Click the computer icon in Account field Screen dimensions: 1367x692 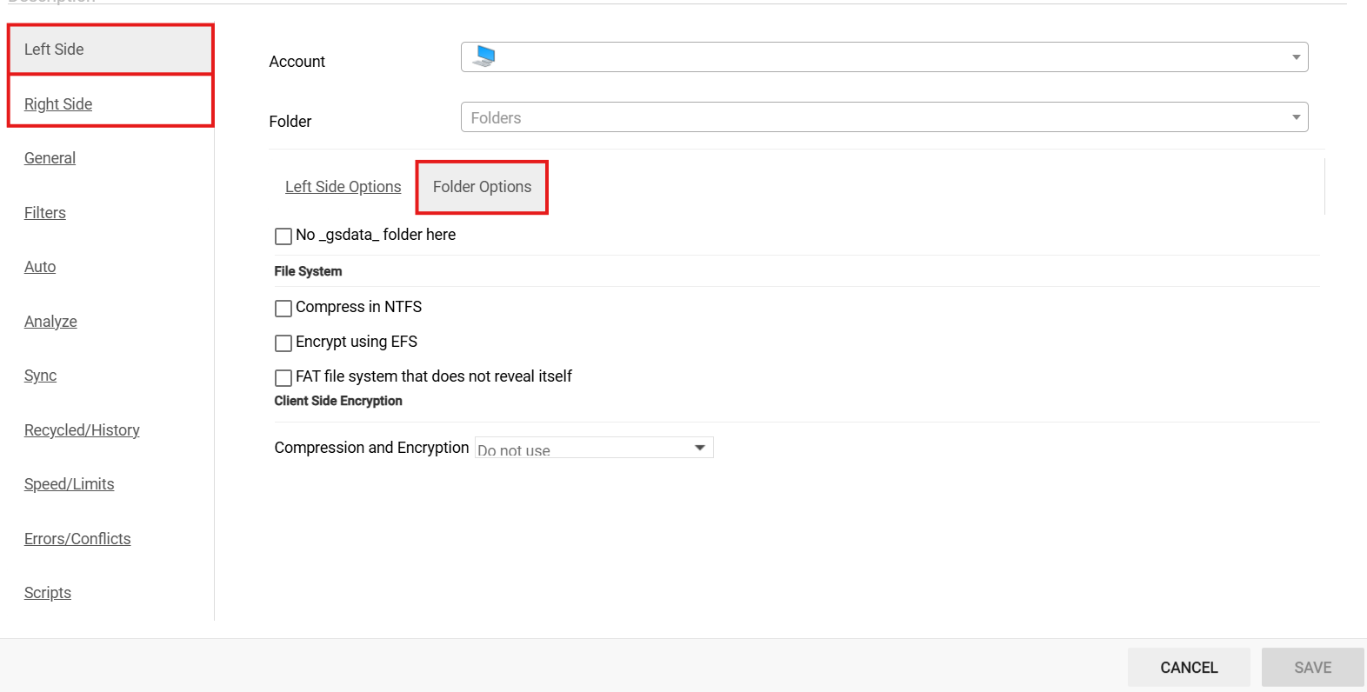pyautogui.click(x=484, y=57)
